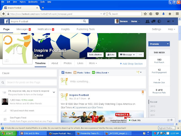Open the friend requests icon

coord(147,21)
